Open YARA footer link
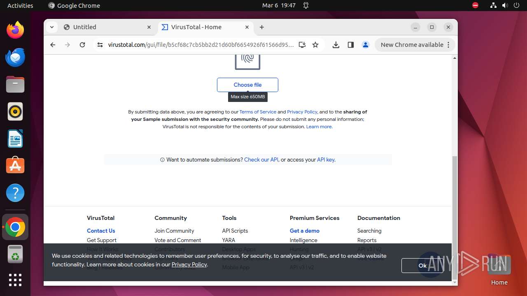Screen dimensions: 527x296 tap(229, 240)
